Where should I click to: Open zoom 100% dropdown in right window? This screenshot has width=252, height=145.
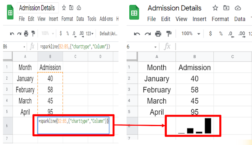pyautogui.click(x=191, y=33)
